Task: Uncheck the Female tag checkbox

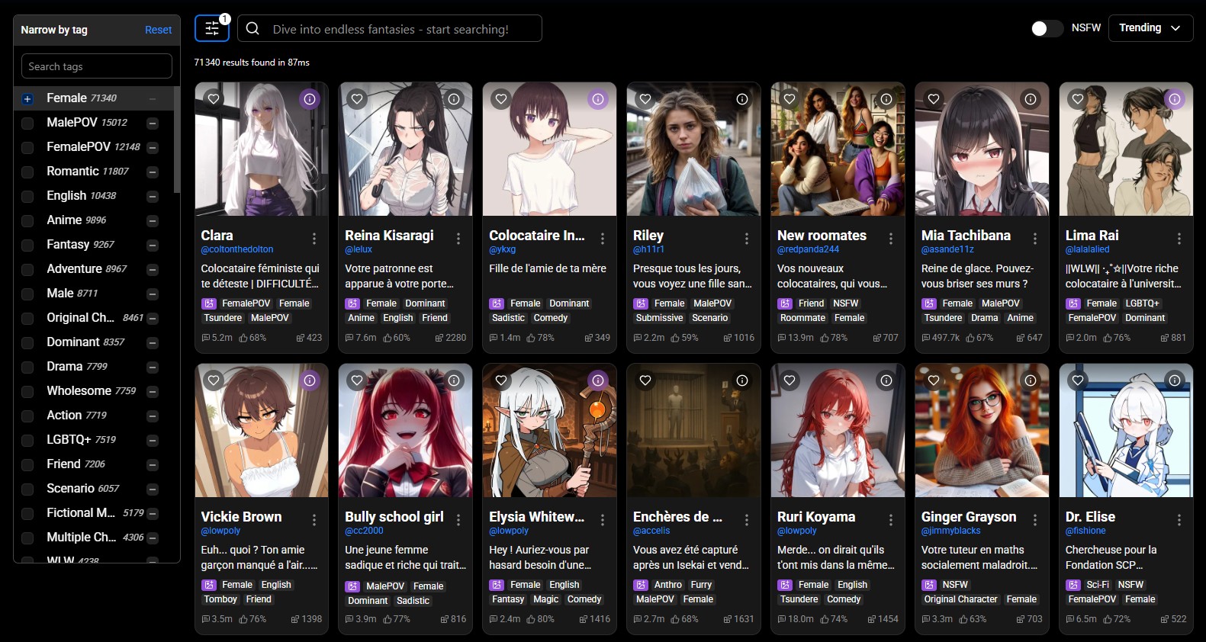Action: tap(27, 98)
